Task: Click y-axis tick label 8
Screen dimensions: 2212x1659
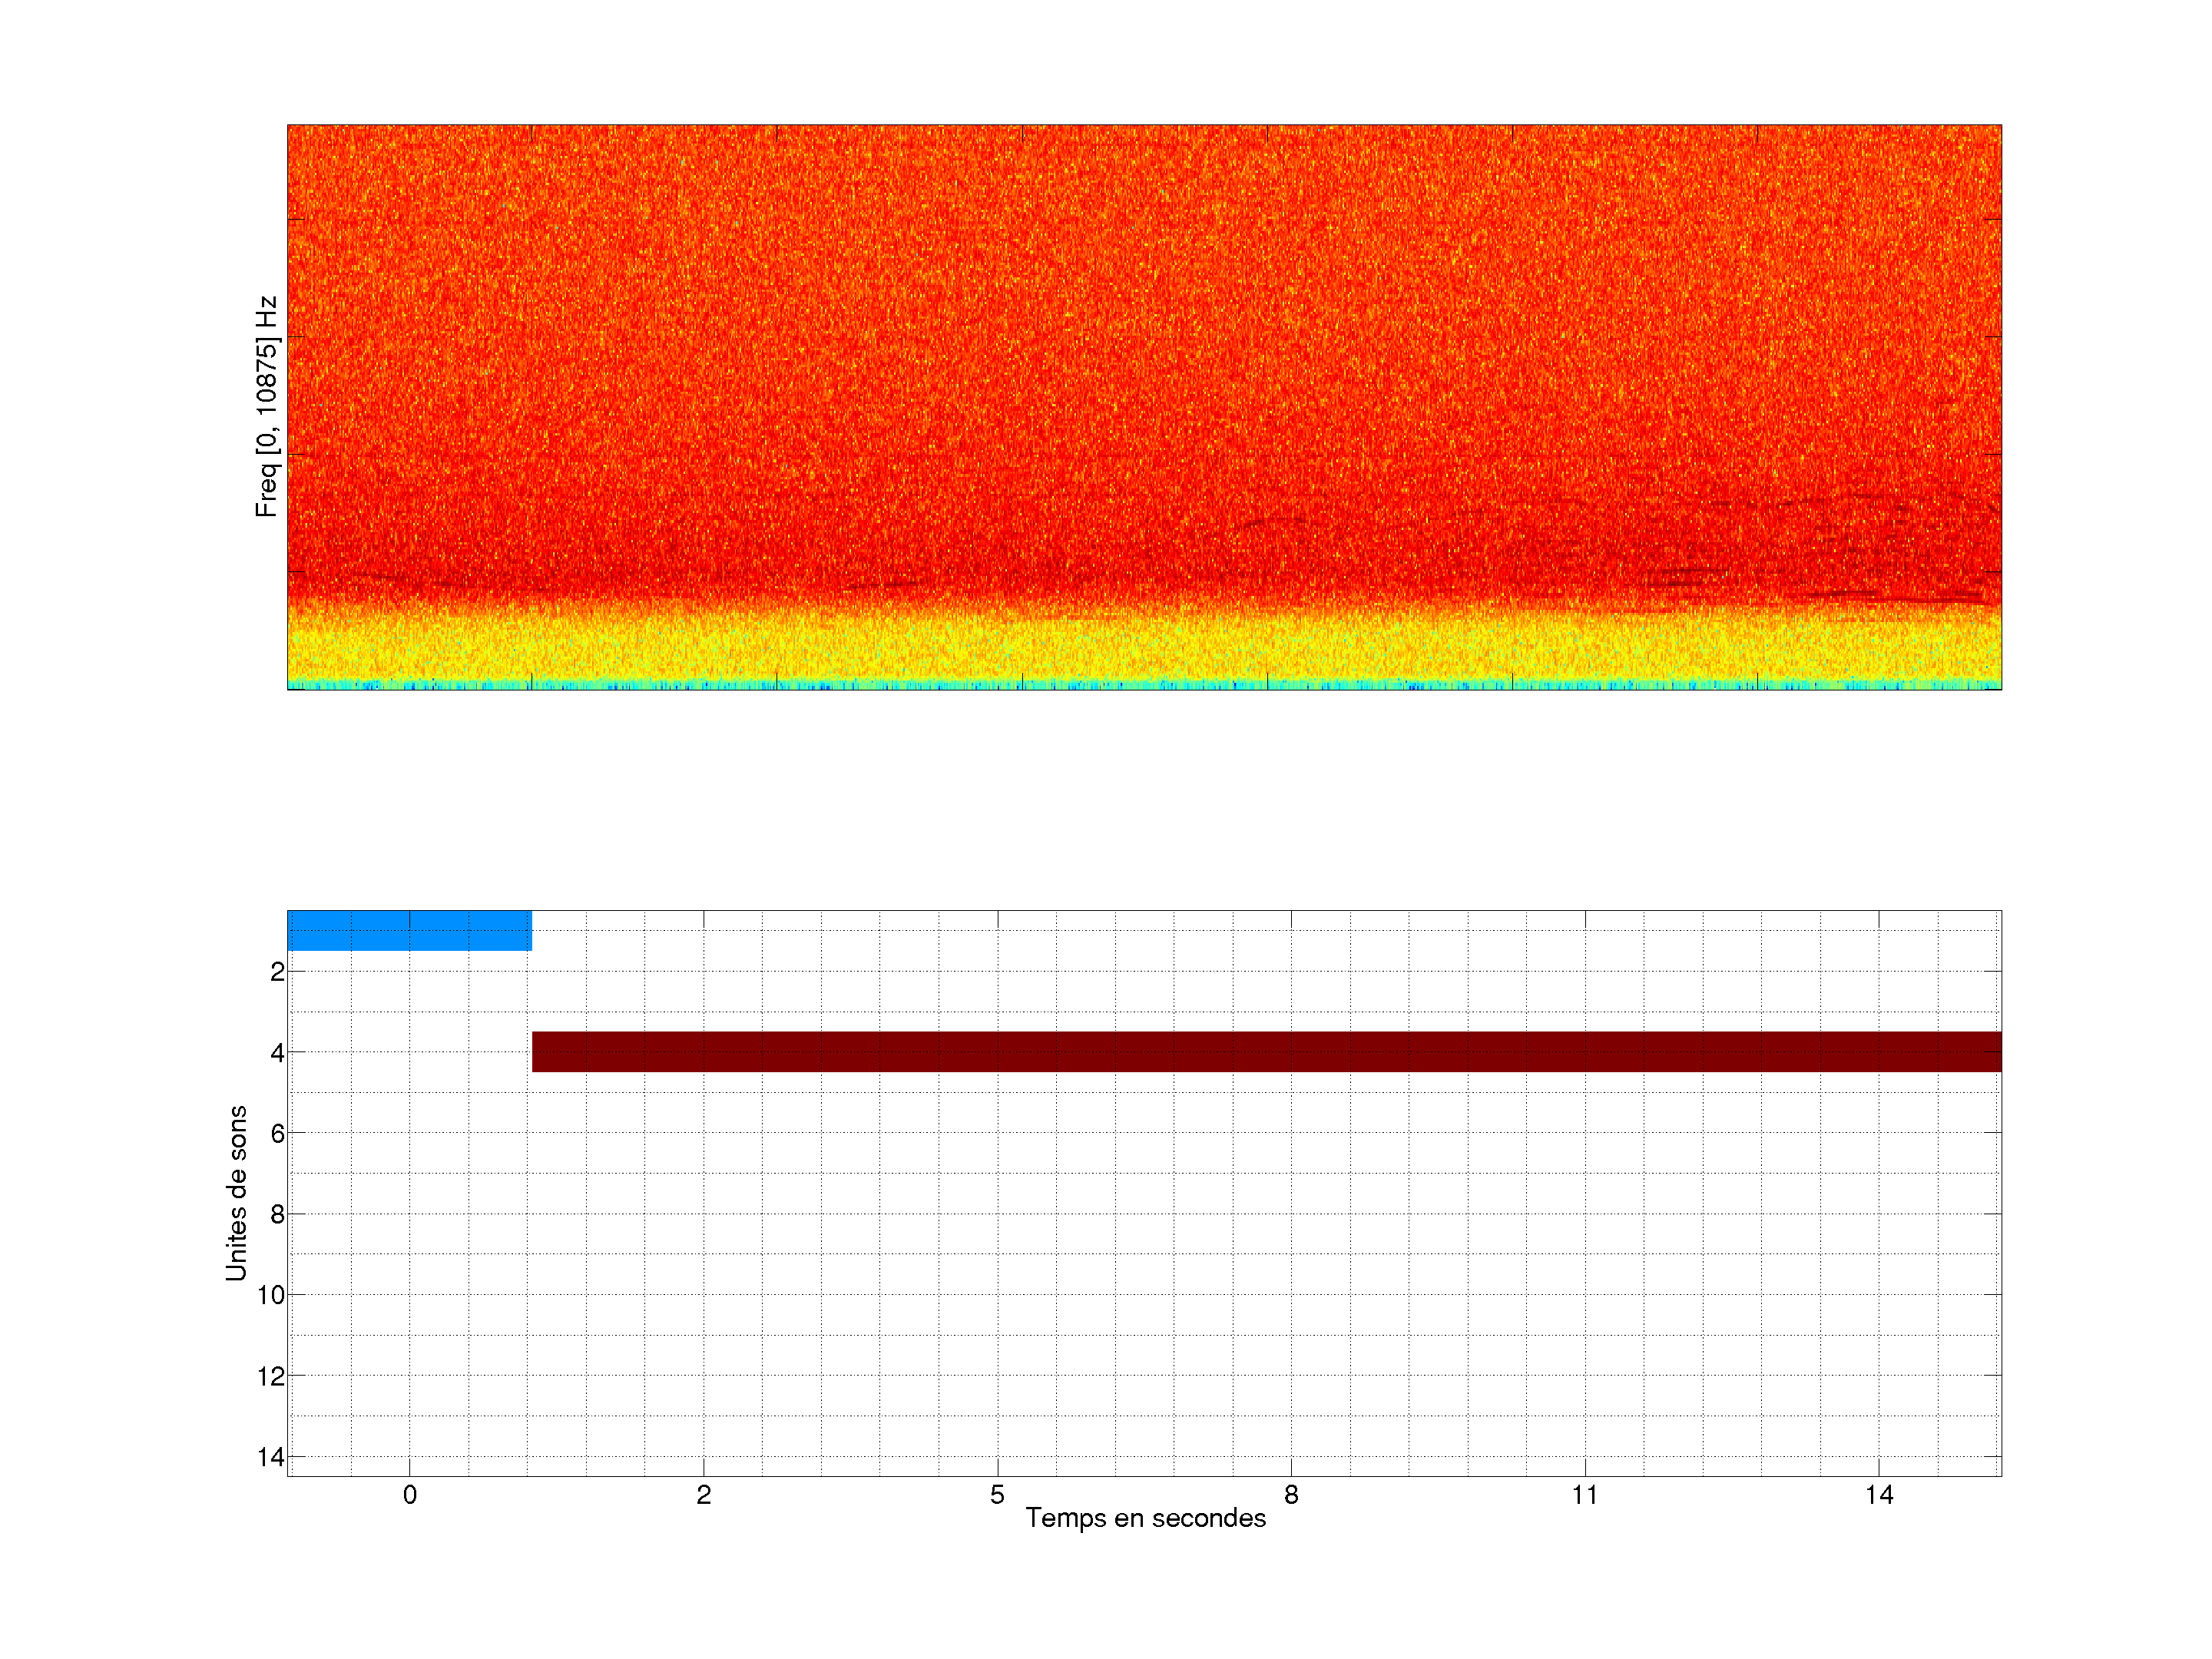Action: (x=277, y=1214)
